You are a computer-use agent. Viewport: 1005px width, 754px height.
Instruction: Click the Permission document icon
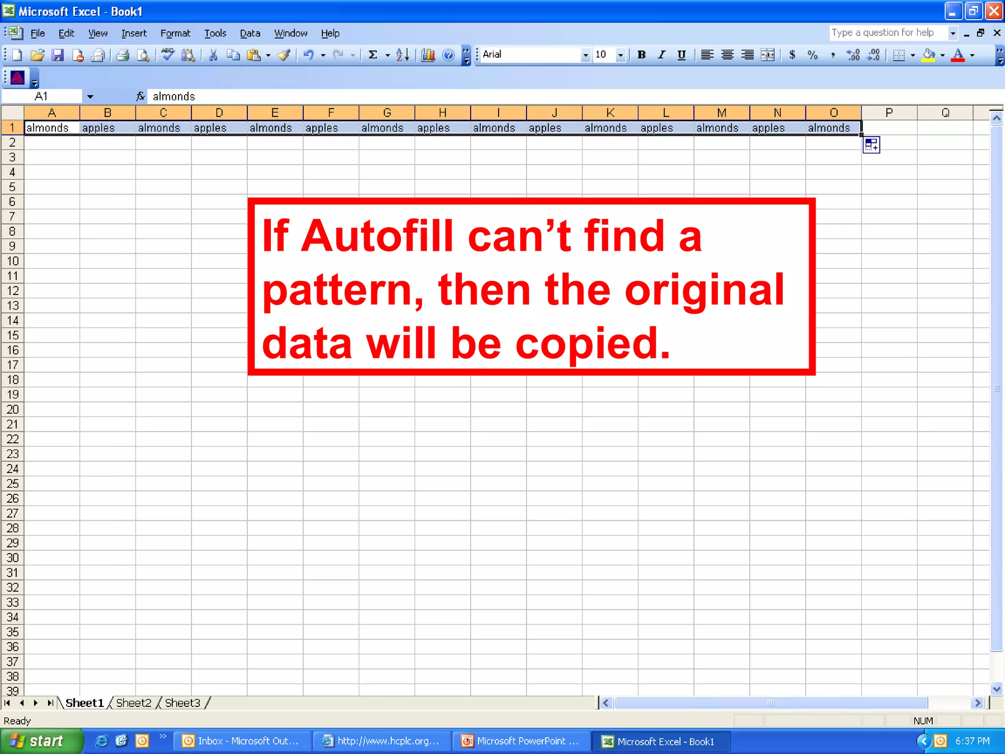pos(78,55)
